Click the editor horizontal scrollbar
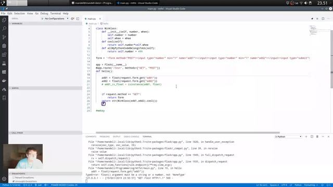Viewport: 333px width, 187px height. 187,133
